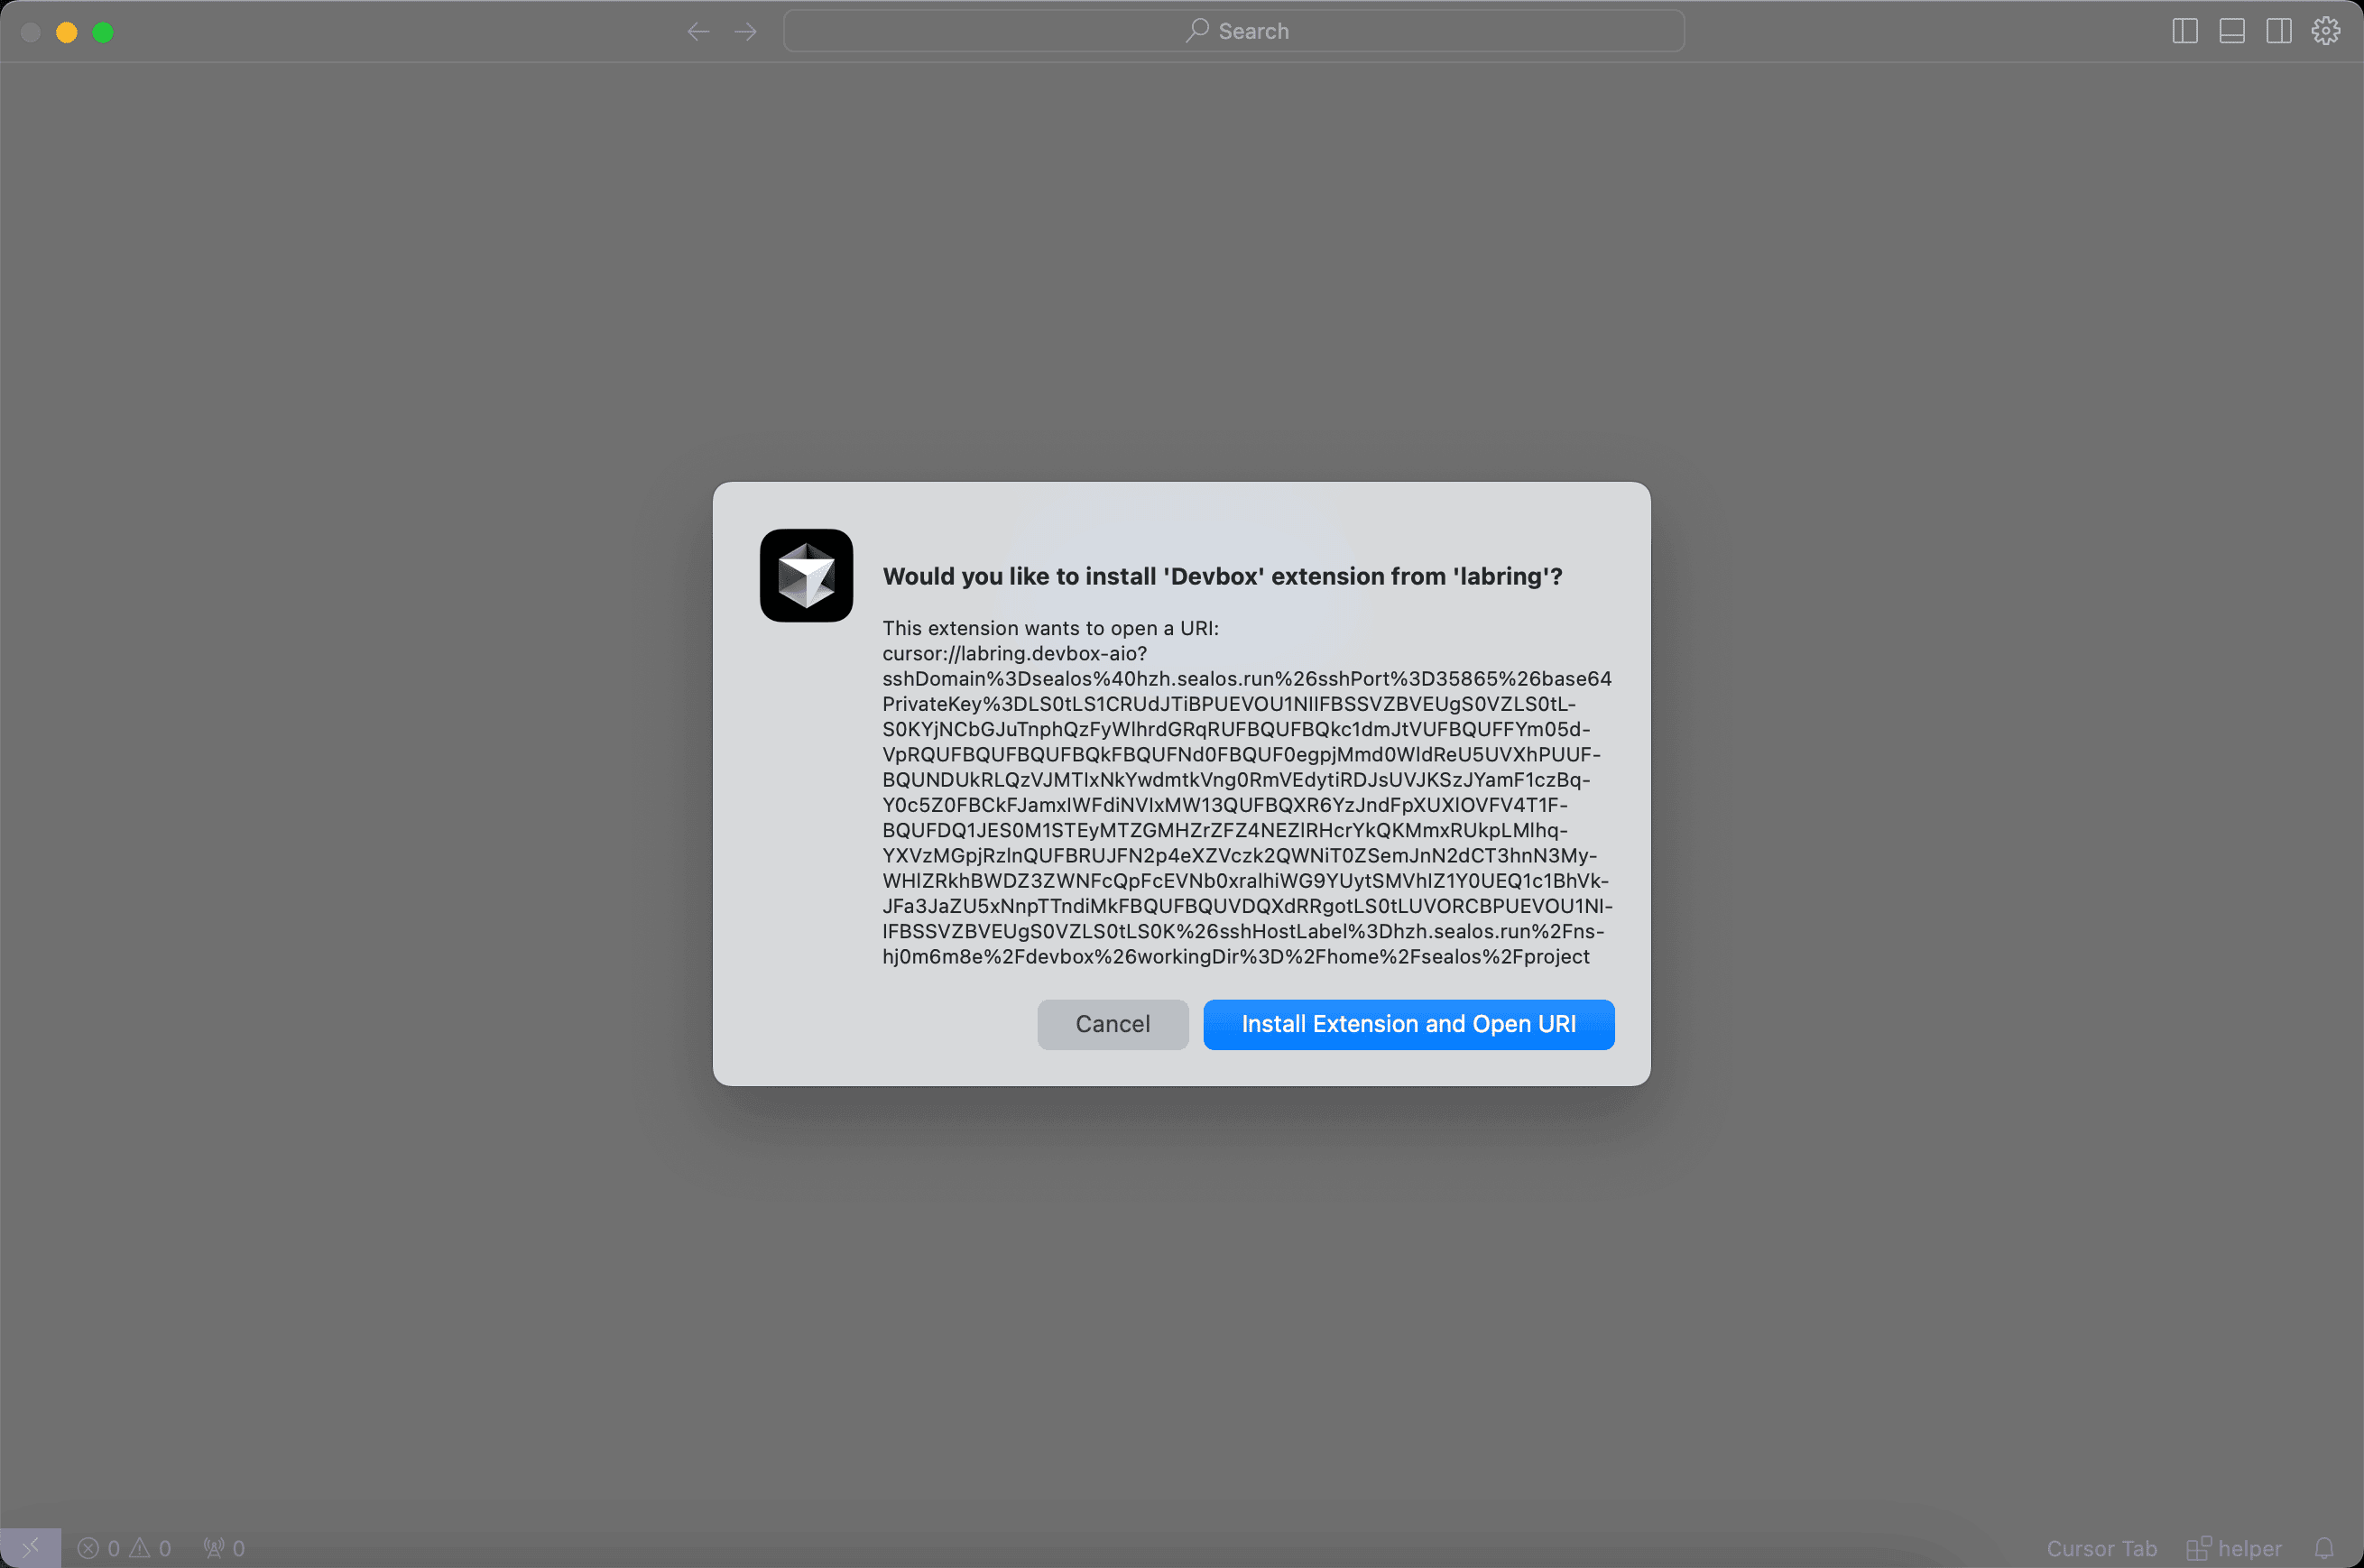Click the green maximize window button
The width and height of the screenshot is (2364, 1568).
pos(103,32)
